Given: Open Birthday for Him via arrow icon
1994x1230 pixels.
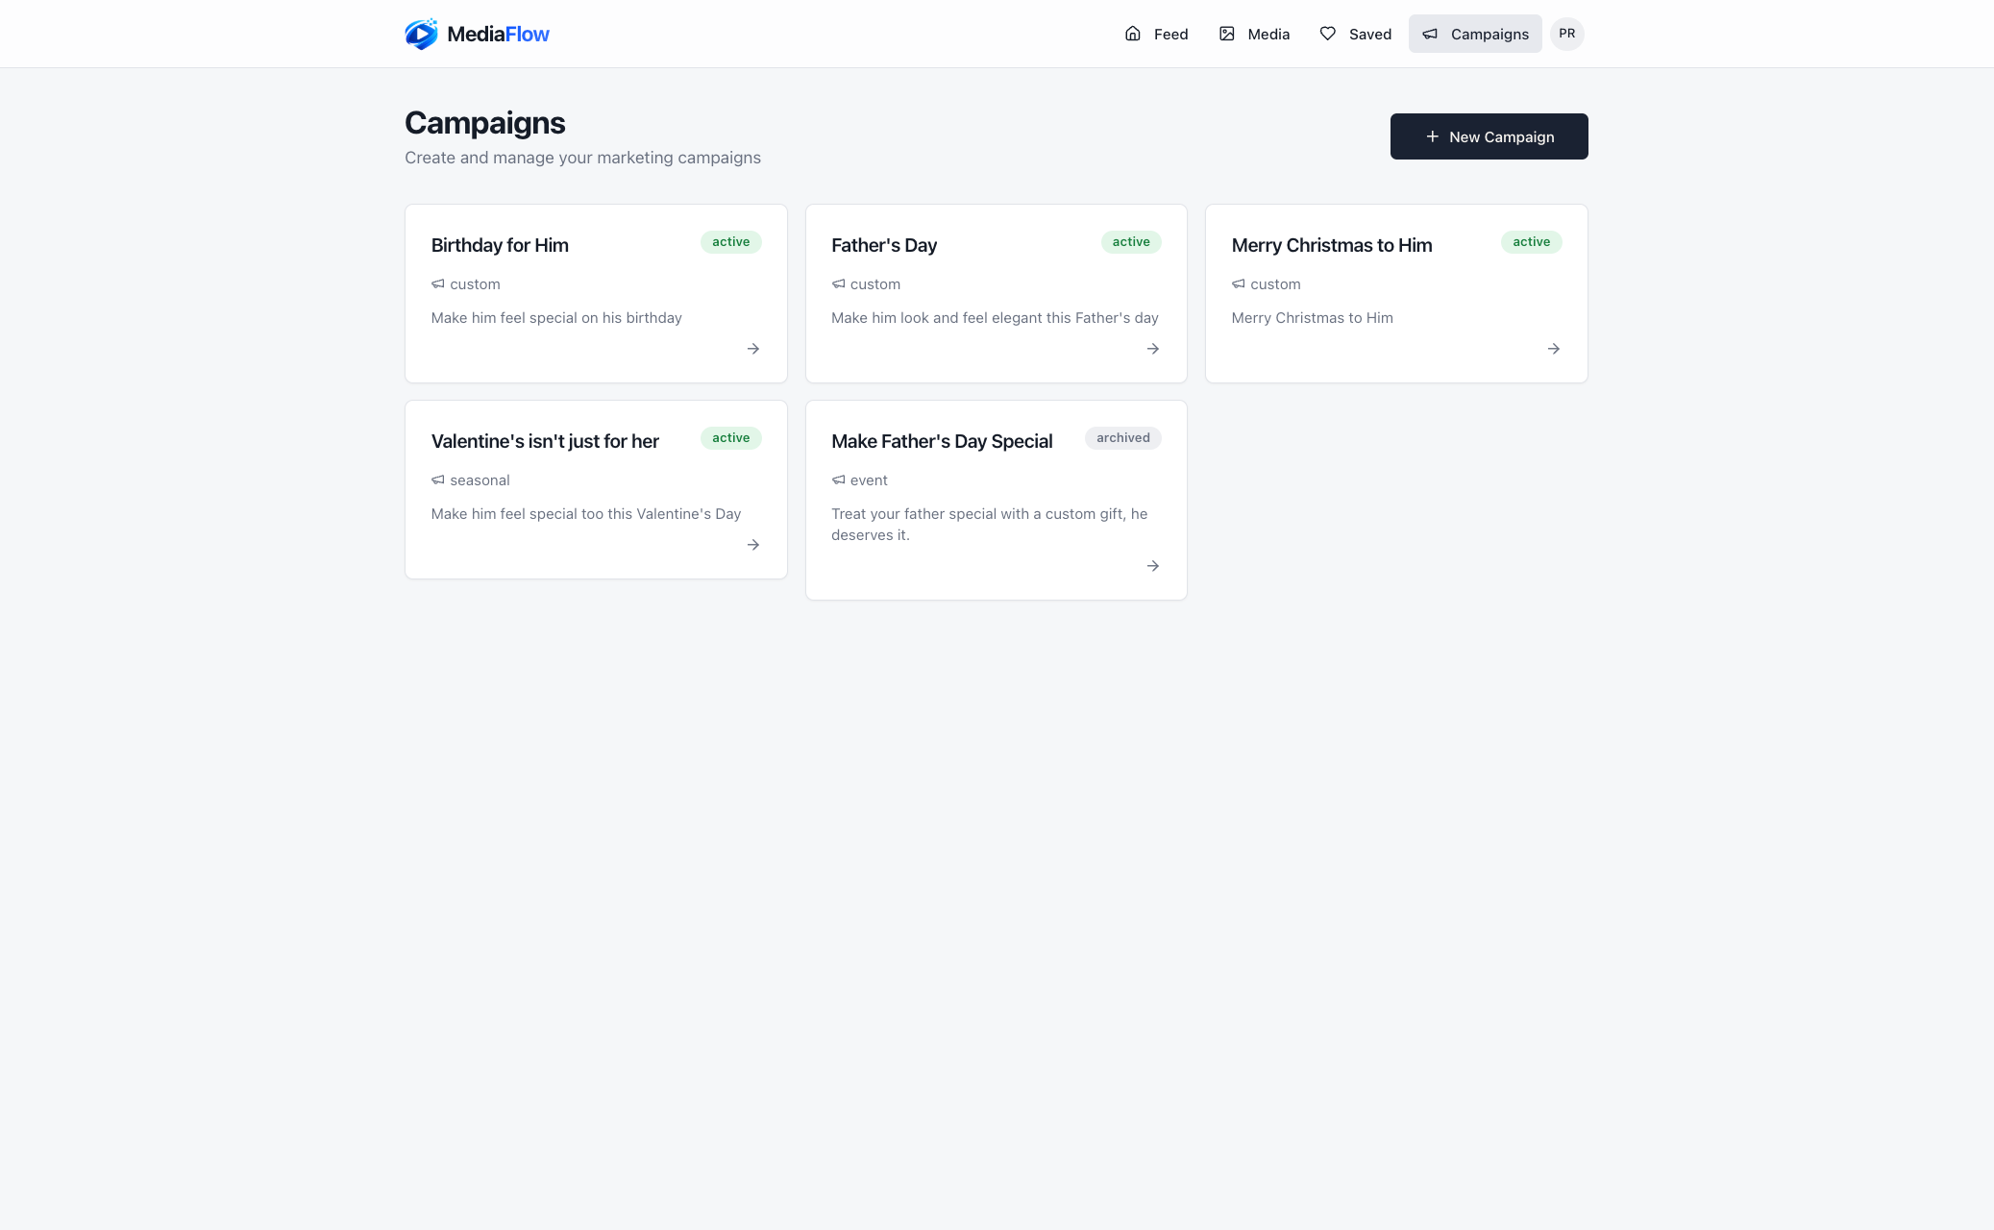Looking at the screenshot, I should click(753, 349).
